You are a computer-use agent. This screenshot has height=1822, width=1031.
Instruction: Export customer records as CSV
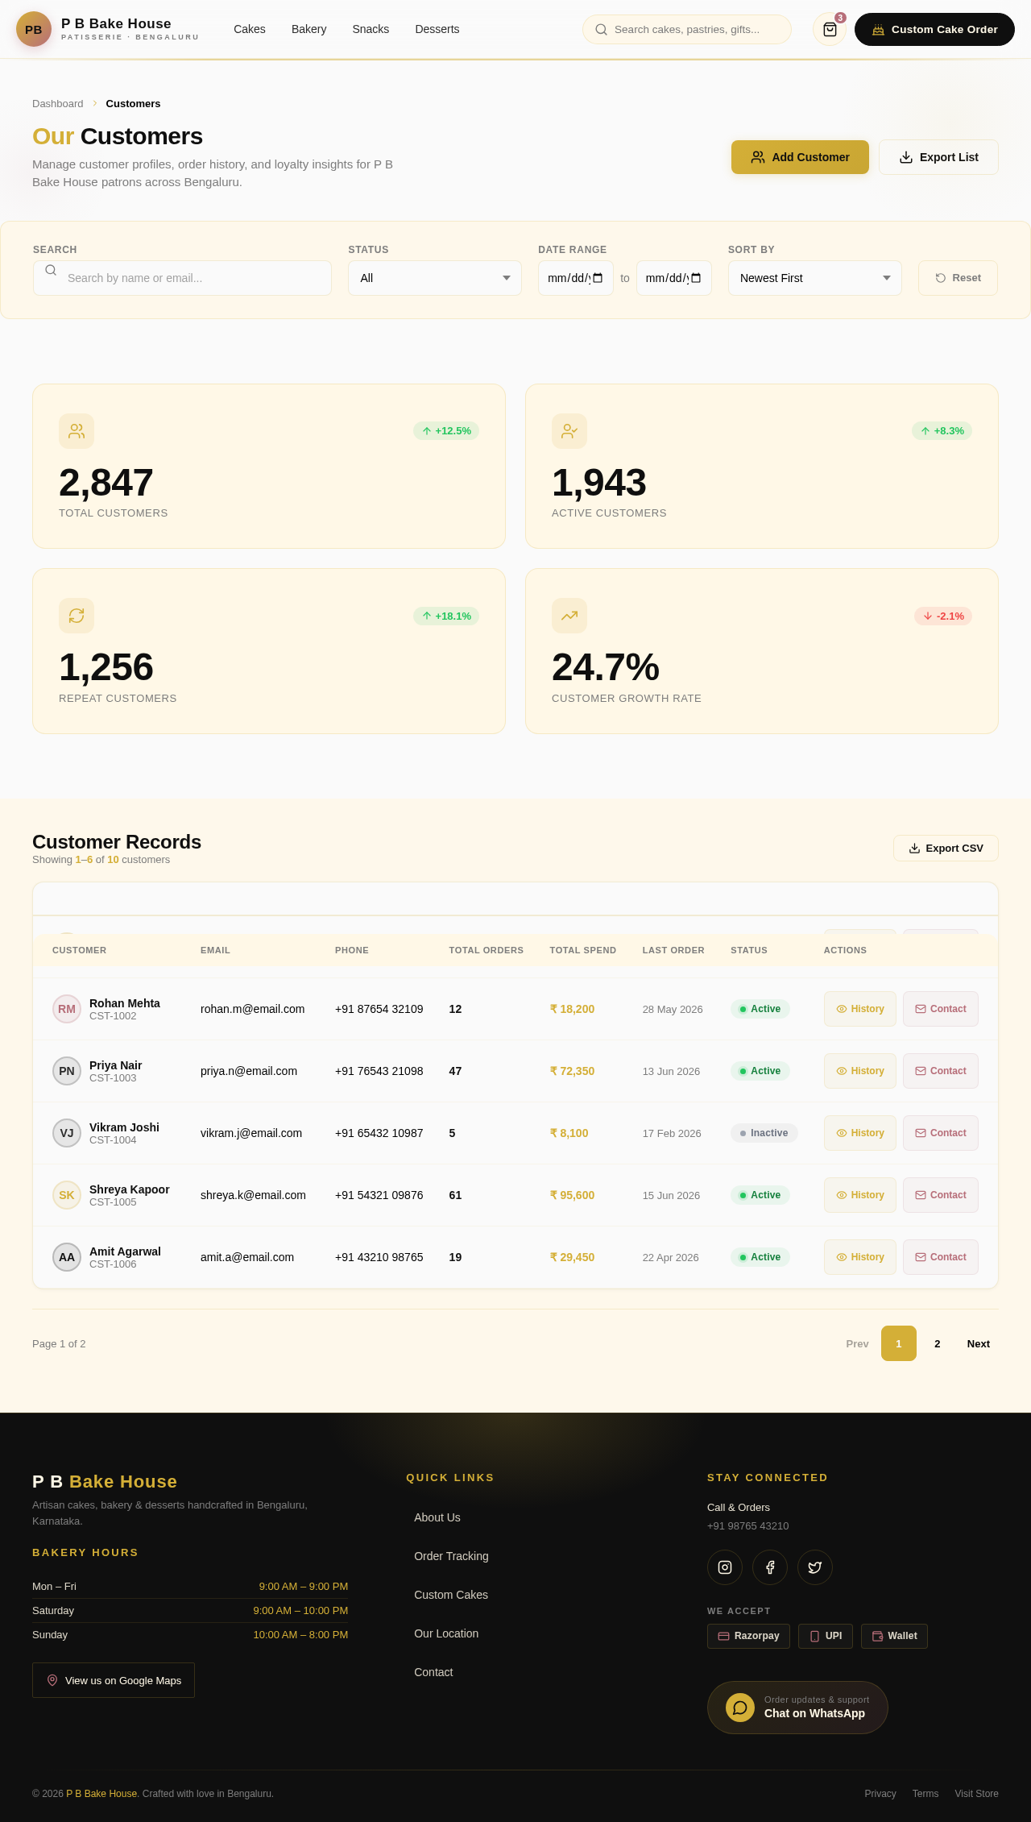pos(946,848)
